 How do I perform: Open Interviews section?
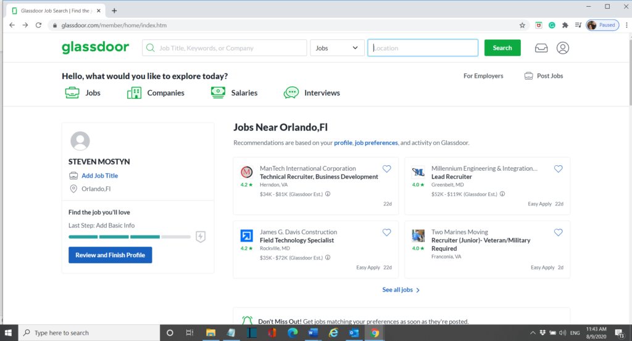click(x=312, y=92)
